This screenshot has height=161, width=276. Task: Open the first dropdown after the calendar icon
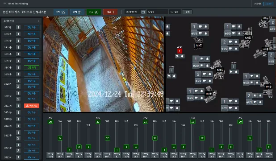[x=157, y=12]
